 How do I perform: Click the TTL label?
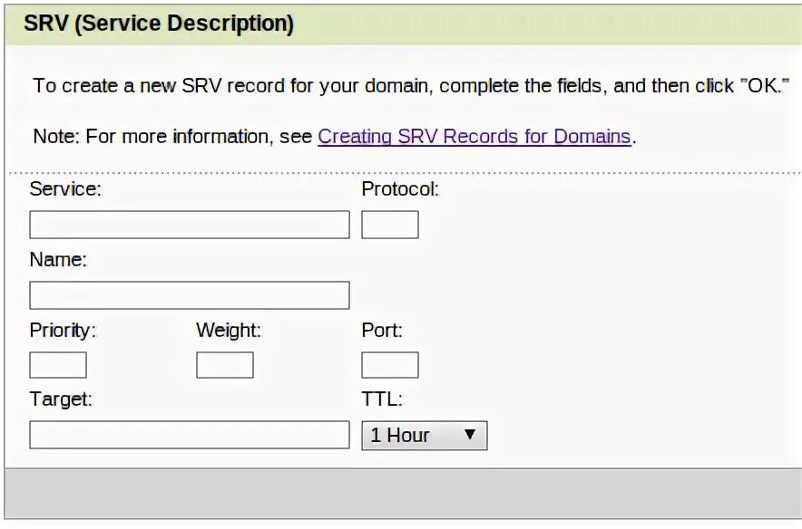381,399
